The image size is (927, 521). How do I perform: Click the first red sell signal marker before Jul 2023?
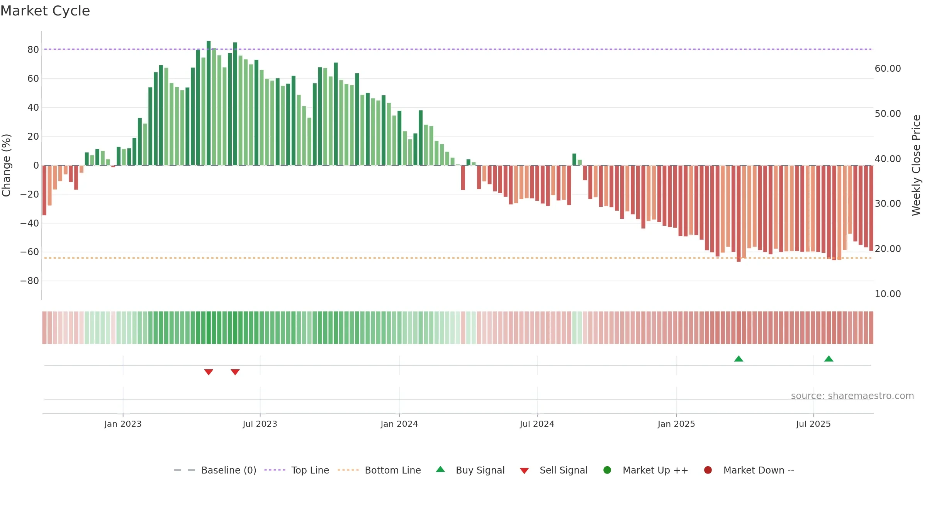click(x=209, y=372)
